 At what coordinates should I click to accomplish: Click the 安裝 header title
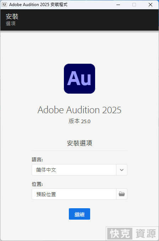[x=12, y=16]
